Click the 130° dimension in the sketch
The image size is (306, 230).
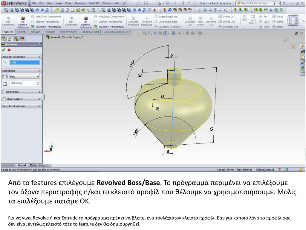[135, 132]
